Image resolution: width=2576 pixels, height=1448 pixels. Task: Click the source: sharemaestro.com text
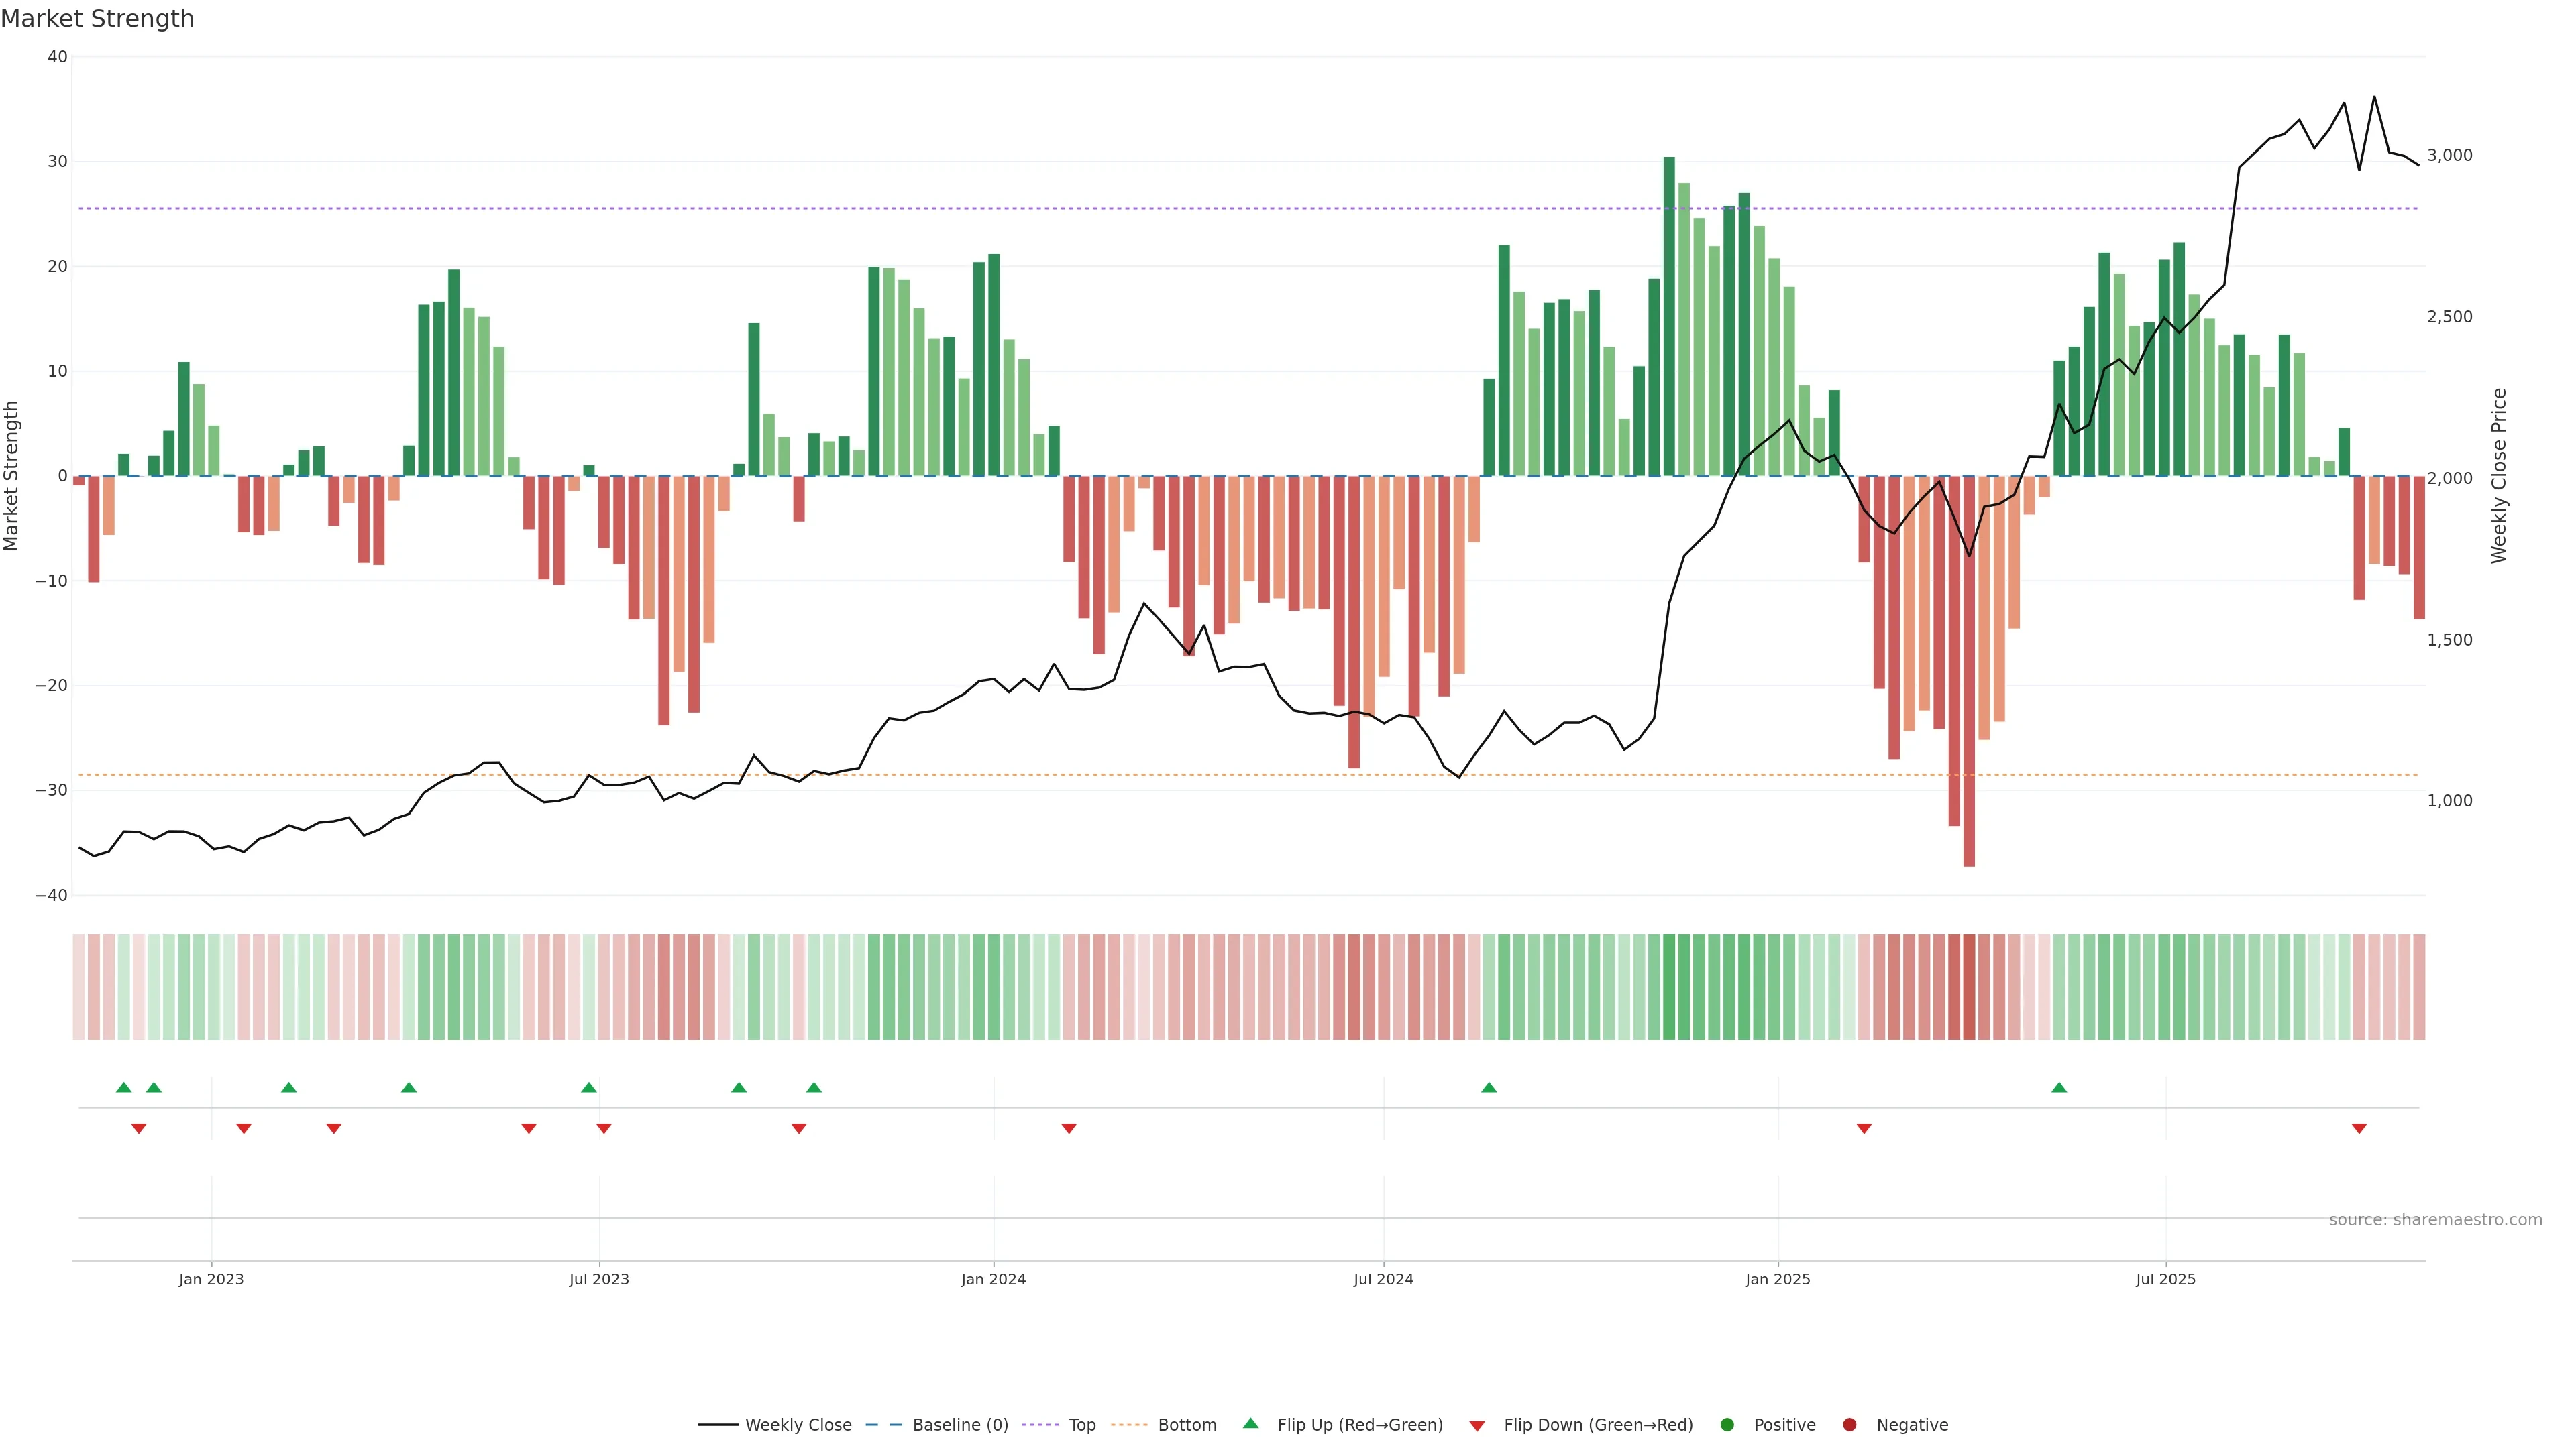pos(2435,1220)
